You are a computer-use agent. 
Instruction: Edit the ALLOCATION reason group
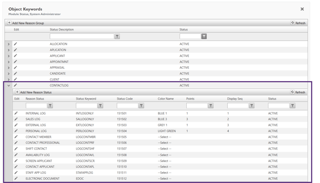[x=15, y=44]
